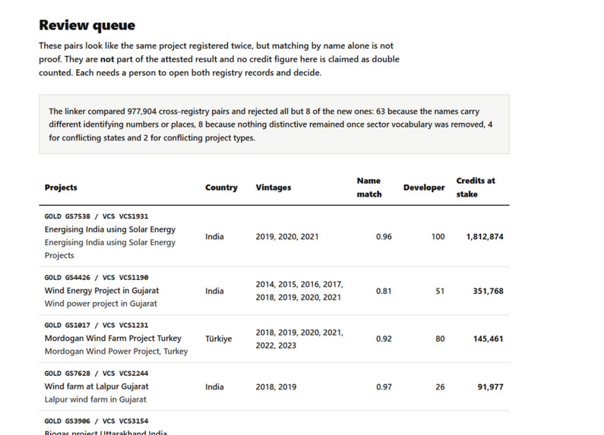Click the Name match column header
Screen dimensions: 604x435
[x=369, y=188]
